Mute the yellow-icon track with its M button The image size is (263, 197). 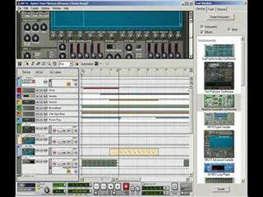[x=37, y=102]
